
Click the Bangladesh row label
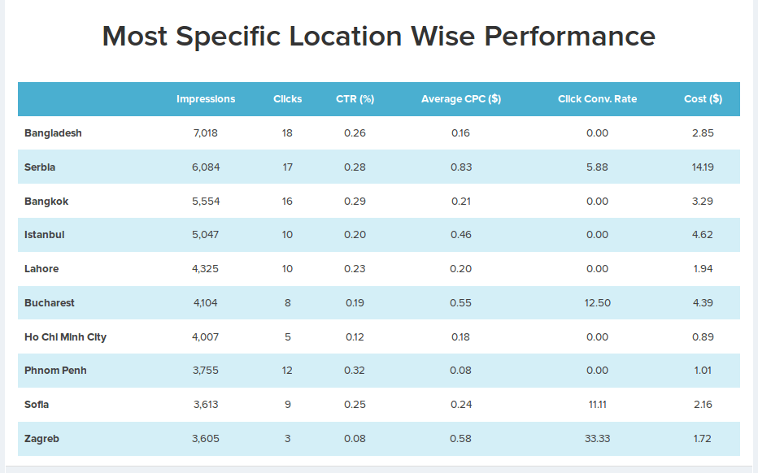53,133
